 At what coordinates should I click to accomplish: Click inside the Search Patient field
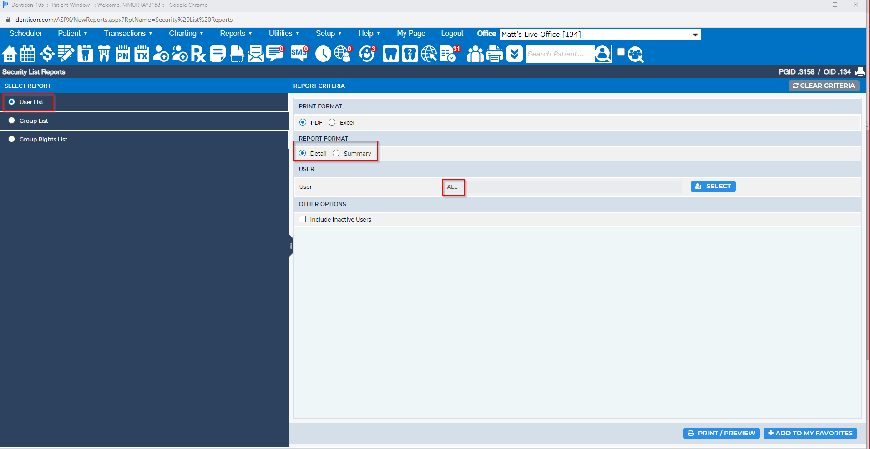tap(559, 54)
